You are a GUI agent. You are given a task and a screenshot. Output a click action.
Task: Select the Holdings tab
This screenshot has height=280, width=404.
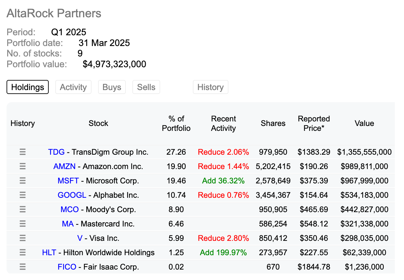point(28,87)
